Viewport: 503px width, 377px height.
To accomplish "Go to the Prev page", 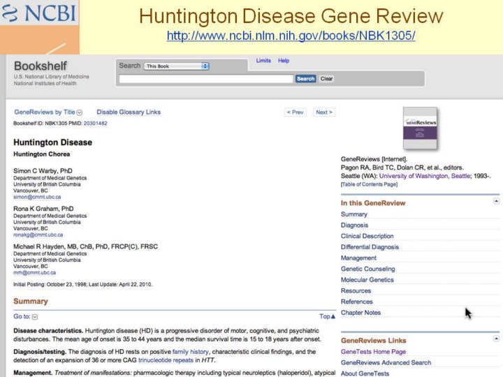I will point(295,112).
